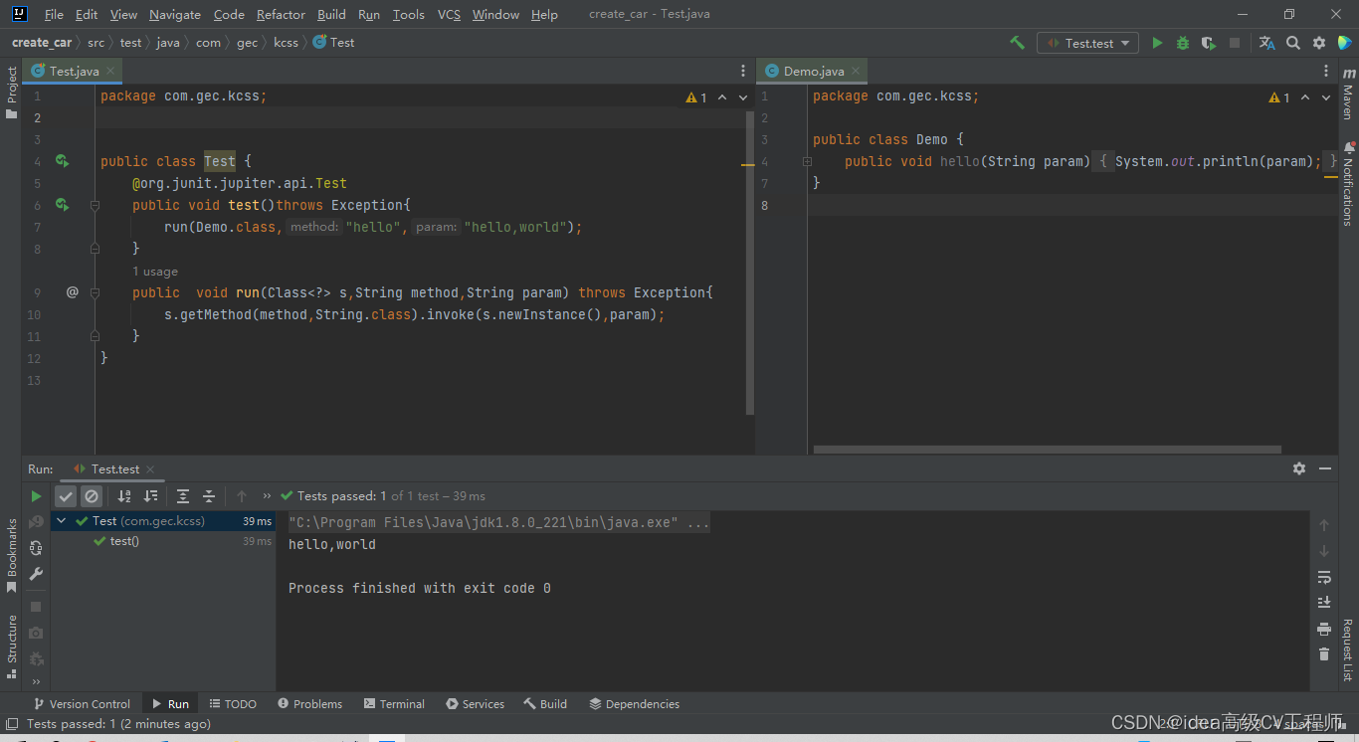Open Test.java editor tab options menu

coord(743,71)
